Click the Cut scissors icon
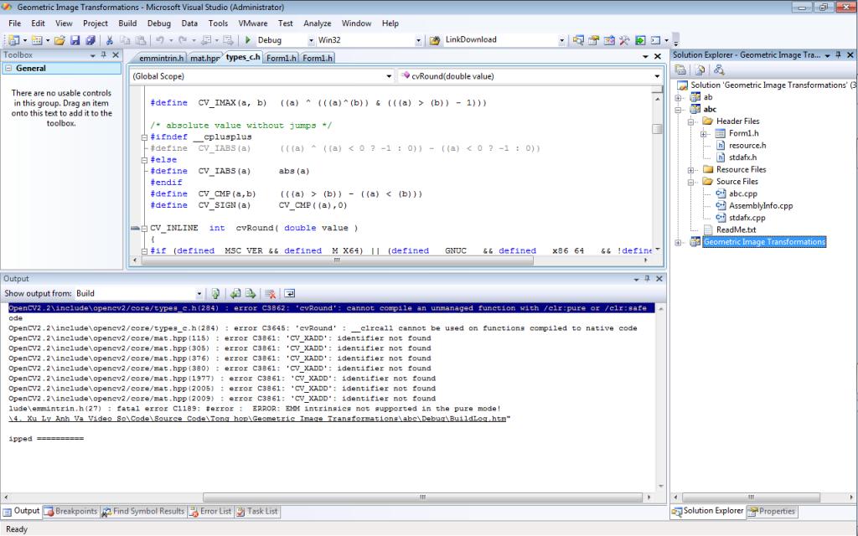Image resolution: width=858 pixels, height=536 pixels. pos(110,39)
